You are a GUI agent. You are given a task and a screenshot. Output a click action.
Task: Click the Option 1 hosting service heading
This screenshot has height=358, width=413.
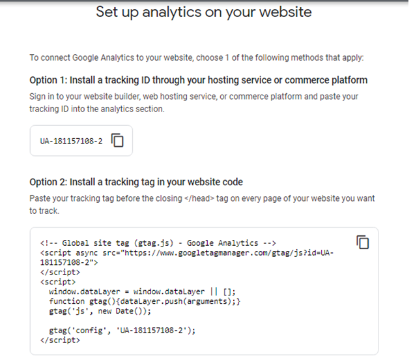point(198,80)
